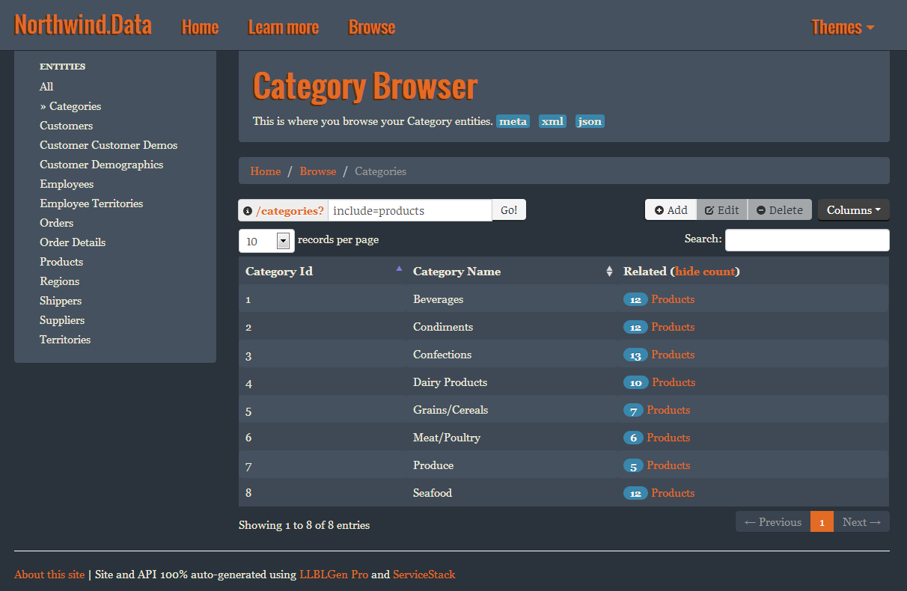The image size is (907, 591).
Task: Click the Search input field
Action: tap(807, 240)
